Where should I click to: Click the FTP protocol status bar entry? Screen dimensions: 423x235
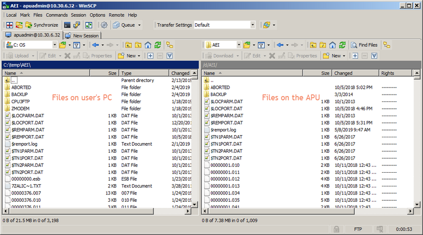click(358, 229)
